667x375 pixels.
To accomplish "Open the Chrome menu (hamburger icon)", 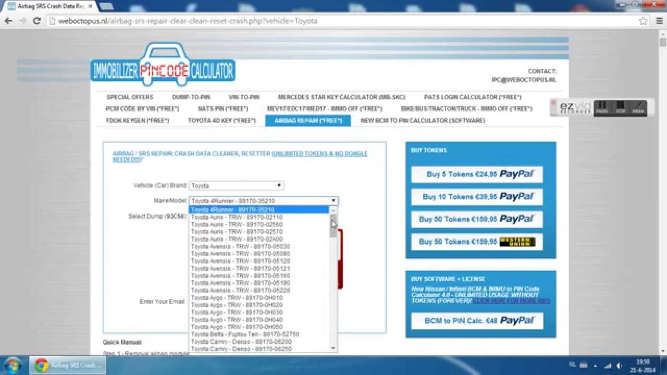I will click(658, 21).
